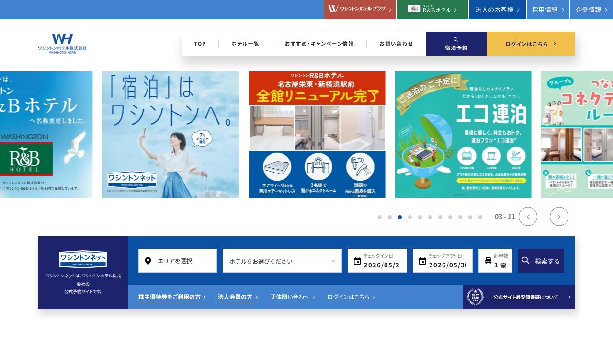Jump to carousel slide dot 8
Screen dimensions: 613x345
pyautogui.click(x=450, y=217)
